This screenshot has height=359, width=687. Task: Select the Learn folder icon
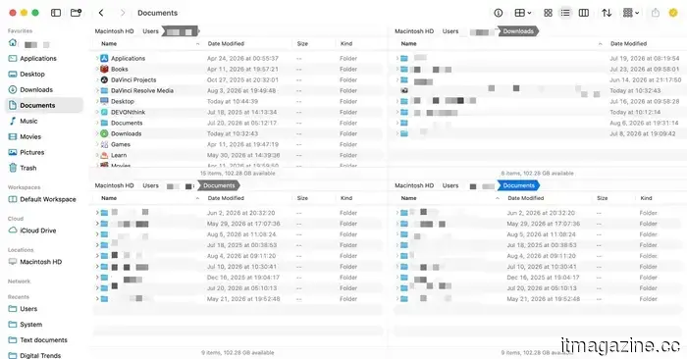pyautogui.click(x=104, y=155)
